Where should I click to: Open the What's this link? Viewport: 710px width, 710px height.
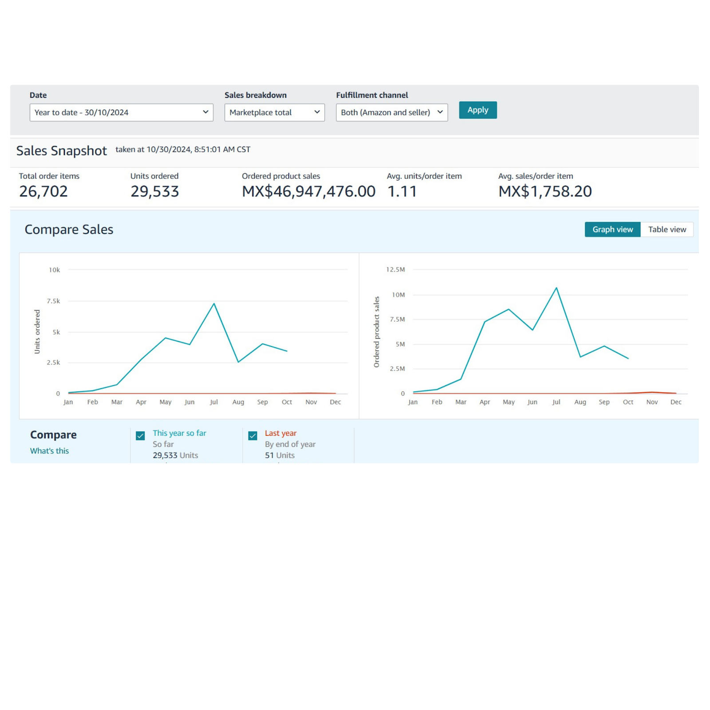pos(49,451)
